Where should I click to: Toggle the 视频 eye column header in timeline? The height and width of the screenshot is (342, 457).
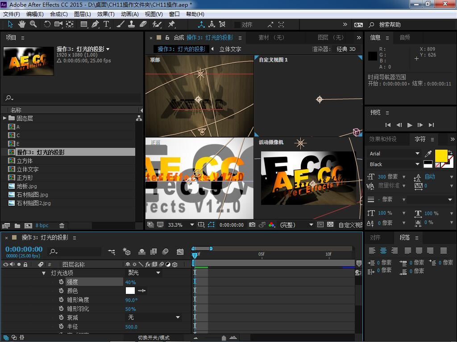point(5,265)
